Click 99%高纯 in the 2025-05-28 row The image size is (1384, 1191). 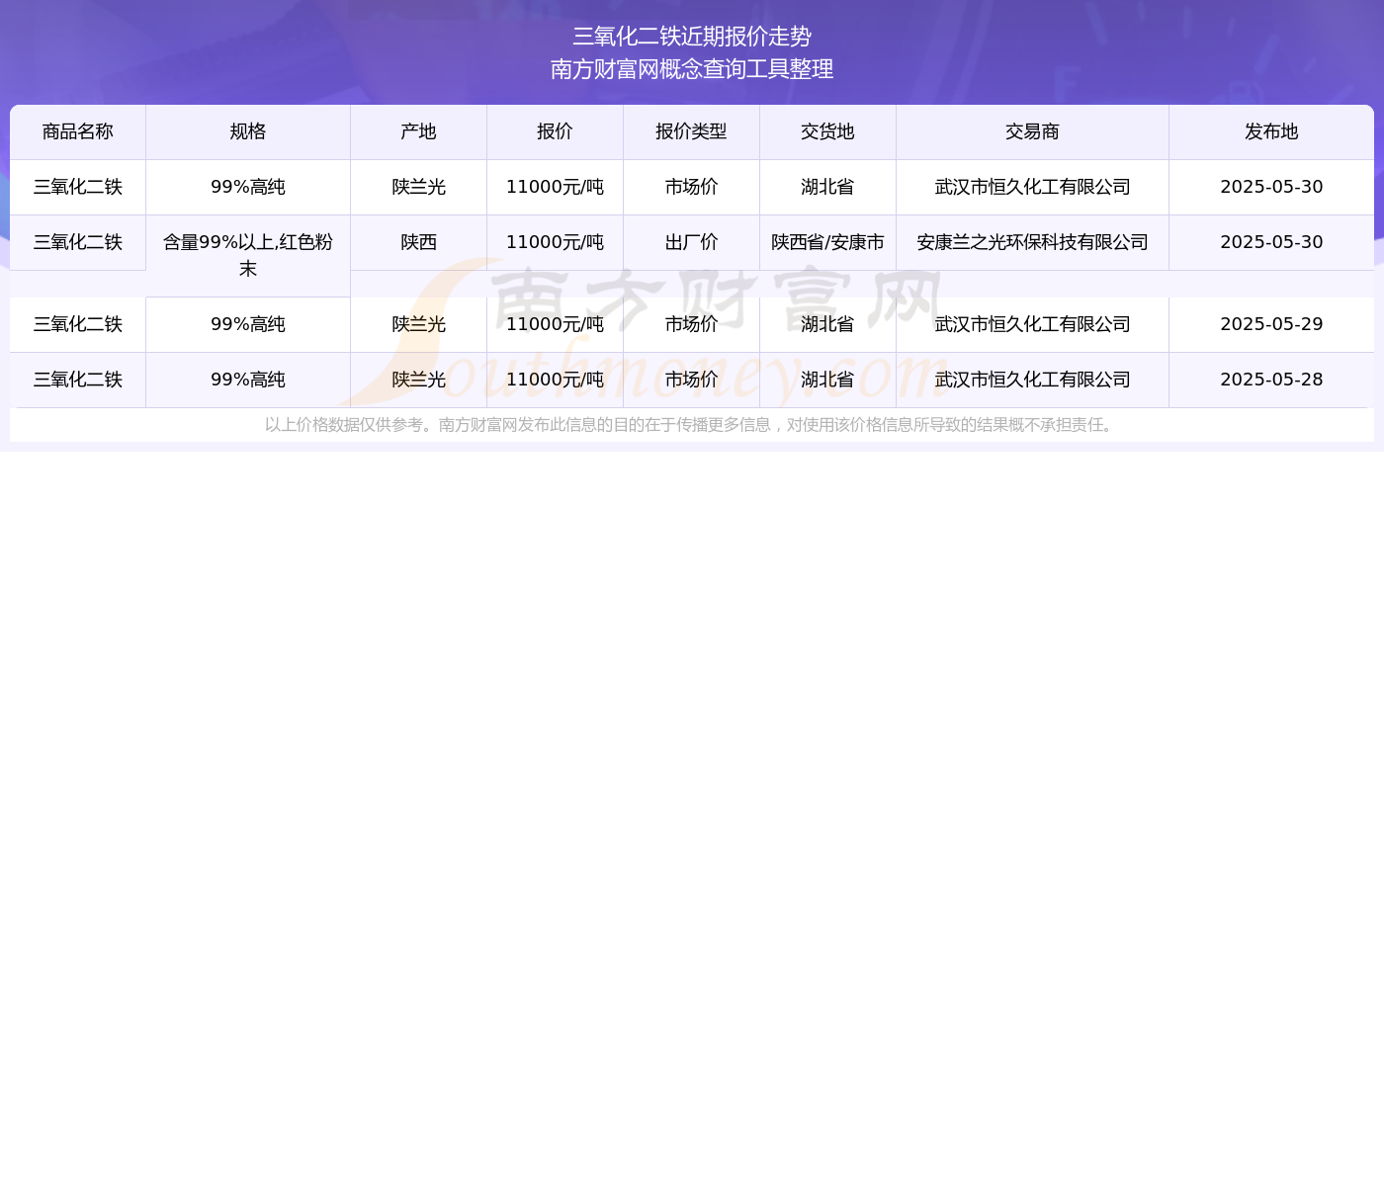pyautogui.click(x=248, y=380)
